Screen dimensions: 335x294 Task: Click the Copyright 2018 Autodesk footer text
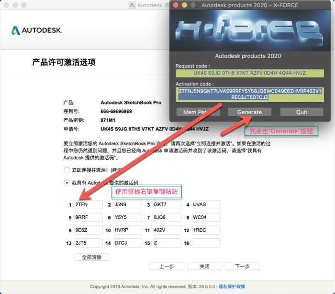pyautogui.click(x=138, y=286)
